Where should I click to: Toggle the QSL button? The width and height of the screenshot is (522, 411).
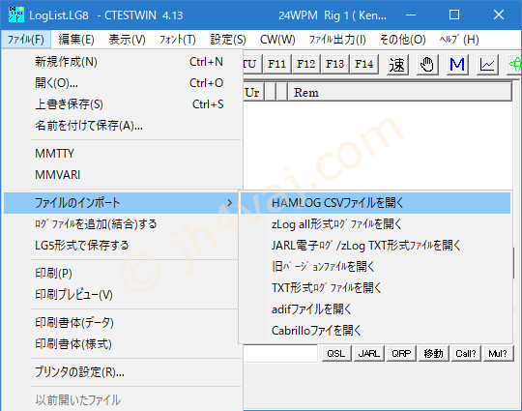click(x=336, y=353)
